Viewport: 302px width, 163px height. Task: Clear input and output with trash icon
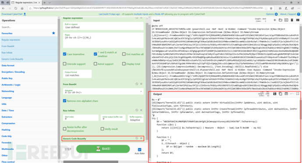(x=292, y=20)
